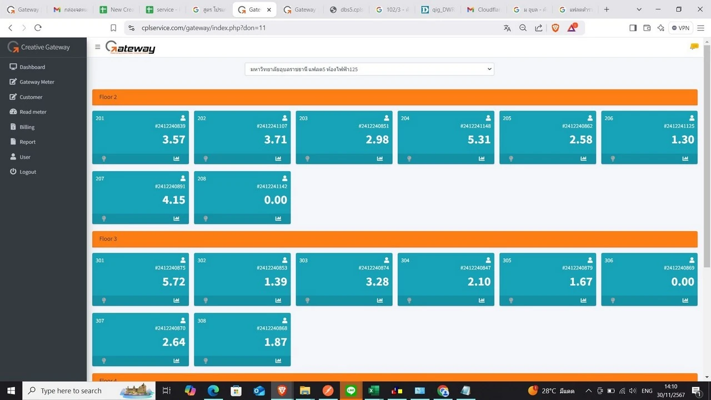Toggle the lightbulb on room 306
The width and height of the screenshot is (711, 400).
613,301
